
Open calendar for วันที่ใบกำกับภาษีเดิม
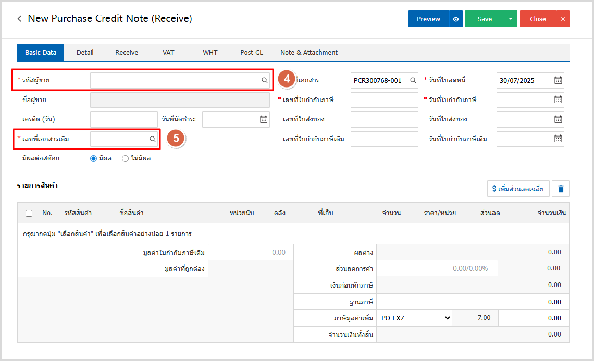(x=558, y=139)
